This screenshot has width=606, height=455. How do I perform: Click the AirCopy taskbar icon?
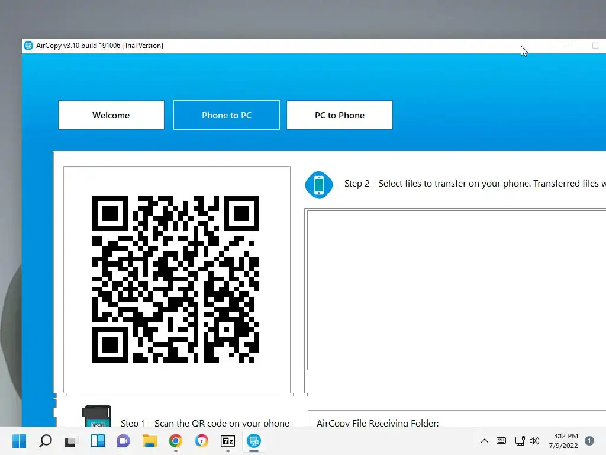tap(253, 441)
